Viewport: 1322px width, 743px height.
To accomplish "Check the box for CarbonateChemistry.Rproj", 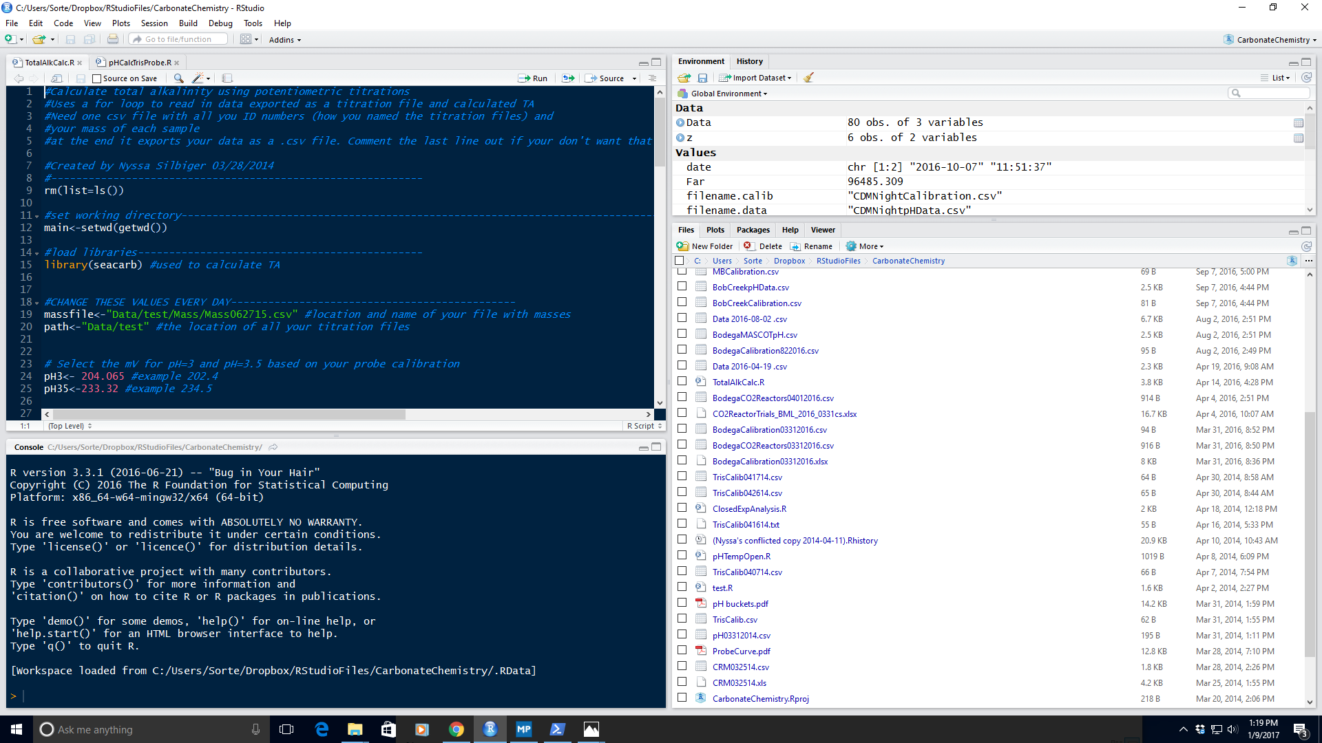I will point(682,698).
